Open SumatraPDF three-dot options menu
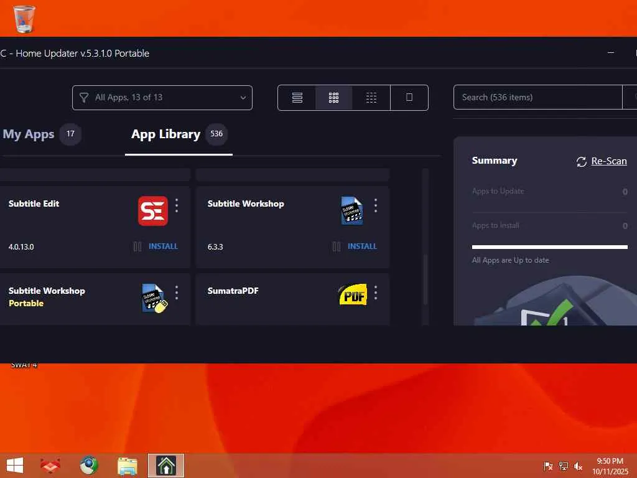 point(375,293)
